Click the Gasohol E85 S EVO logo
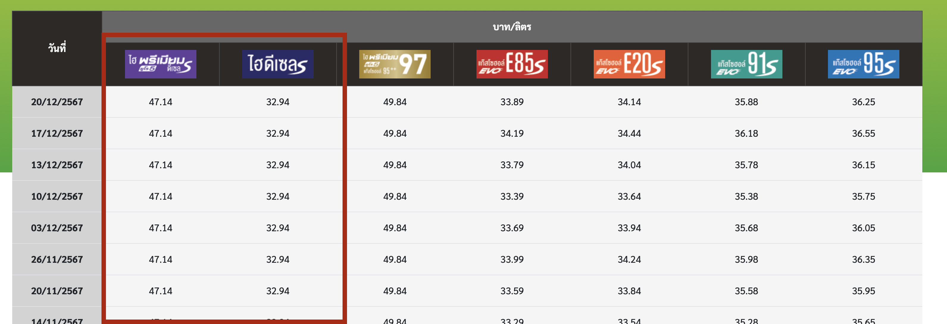Viewport: 947px width, 324px height. (512, 64)
